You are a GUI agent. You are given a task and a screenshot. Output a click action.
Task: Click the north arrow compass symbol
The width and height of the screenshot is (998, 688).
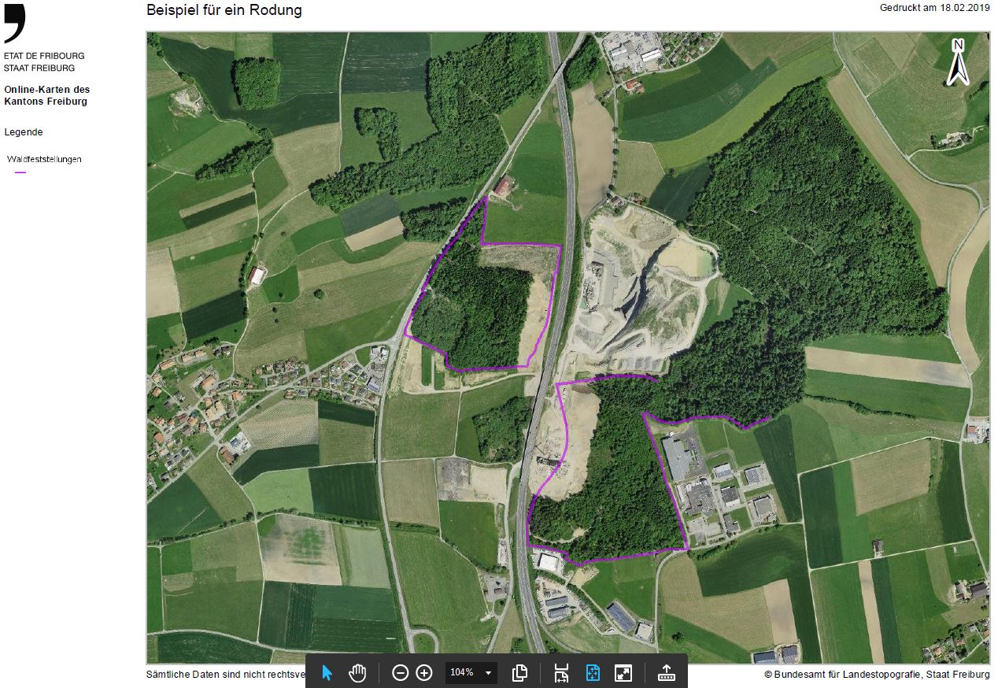coord(957,62)
